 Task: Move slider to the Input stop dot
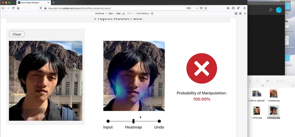[x=108, y=121]
